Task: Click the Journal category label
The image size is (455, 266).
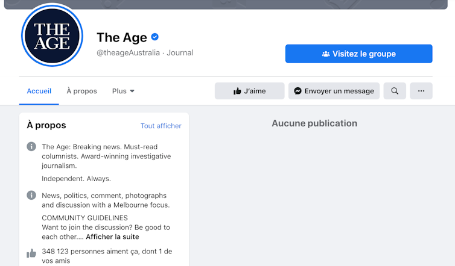Action: (180, 53)
